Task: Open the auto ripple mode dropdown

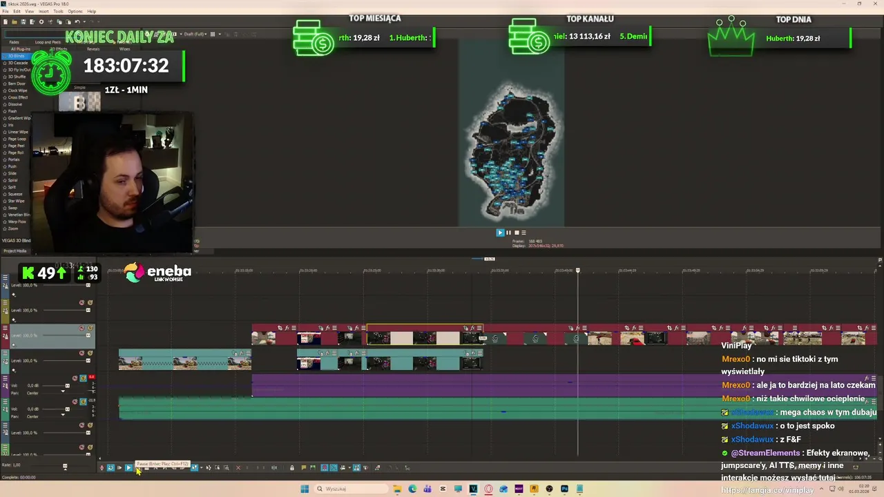Action: click(x=349, y=468)
